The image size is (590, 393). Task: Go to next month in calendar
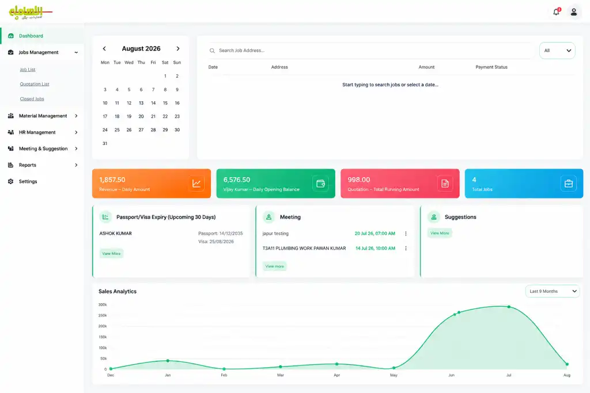[x=178, y=48]
